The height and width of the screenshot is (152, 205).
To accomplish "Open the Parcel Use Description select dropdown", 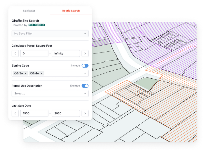I will coord(50,93).
